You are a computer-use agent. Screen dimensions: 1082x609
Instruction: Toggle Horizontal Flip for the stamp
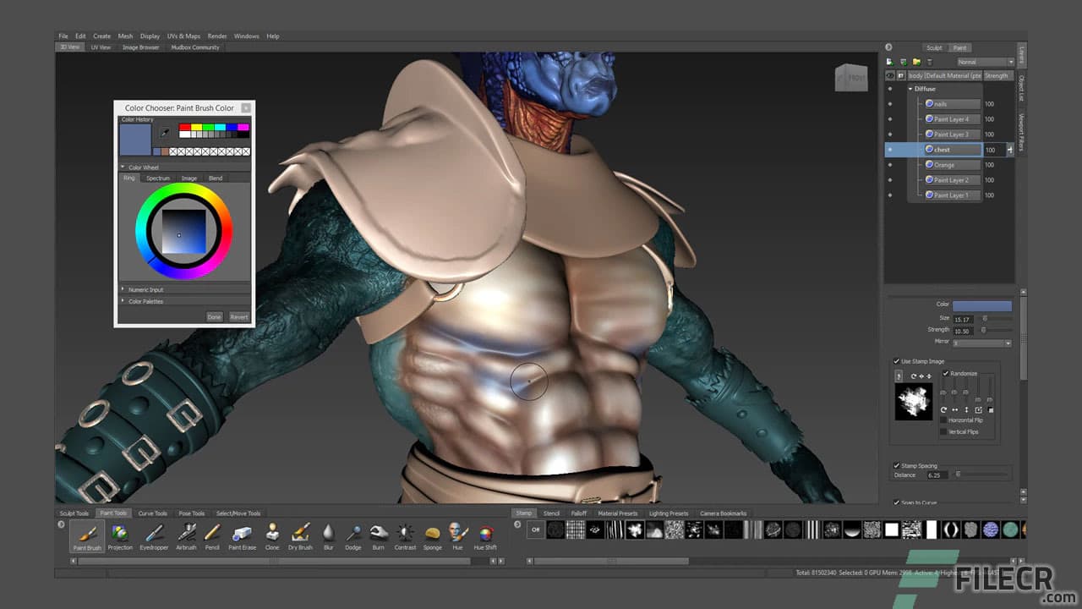click(x=943, y=420)
